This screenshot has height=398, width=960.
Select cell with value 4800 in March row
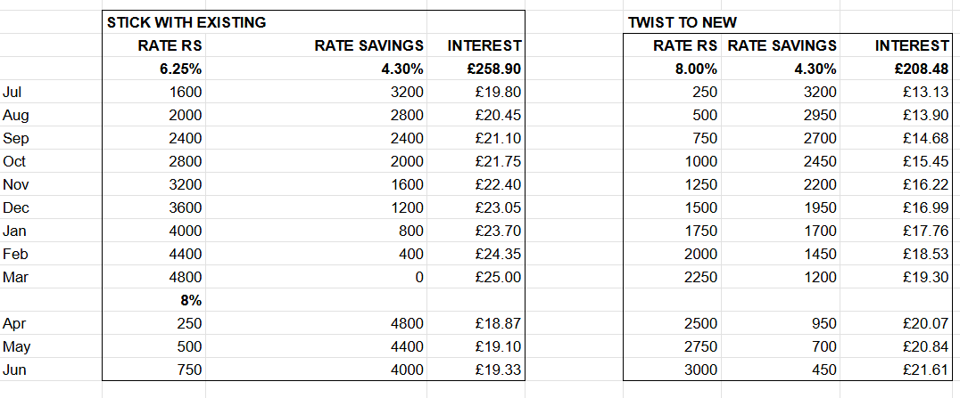185,277
